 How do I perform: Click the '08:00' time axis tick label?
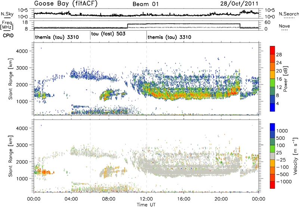[109, 199]
